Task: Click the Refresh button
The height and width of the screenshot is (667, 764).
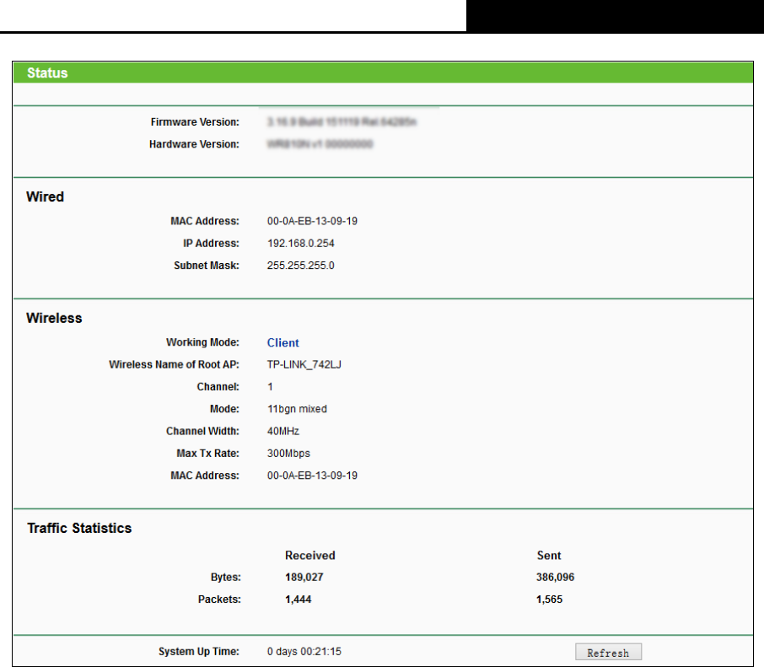Action: (608, 653)
